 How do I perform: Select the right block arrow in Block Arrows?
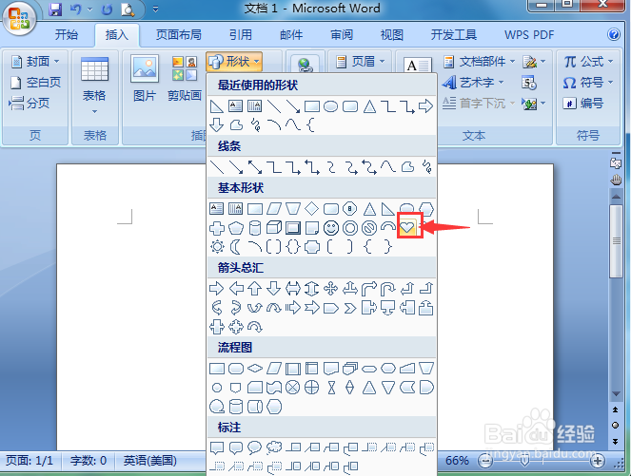(217, 289)
